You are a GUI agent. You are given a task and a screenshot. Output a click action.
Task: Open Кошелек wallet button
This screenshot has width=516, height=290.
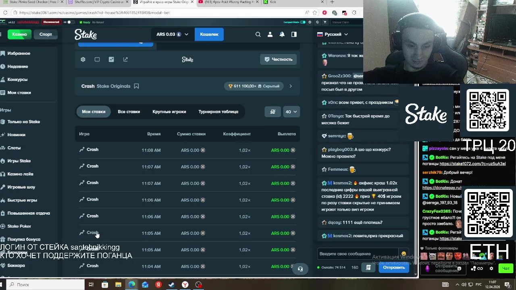(209, 34)
